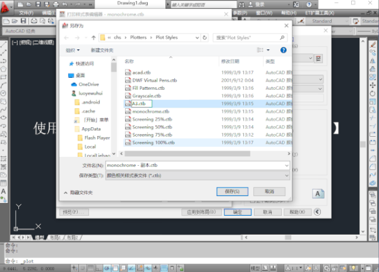Click the standard toolbar plot icon
Screen dimensions: 379x272
34,22
